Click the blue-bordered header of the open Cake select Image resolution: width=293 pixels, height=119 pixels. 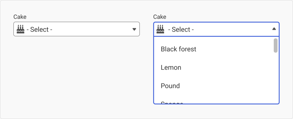point(216,29)
